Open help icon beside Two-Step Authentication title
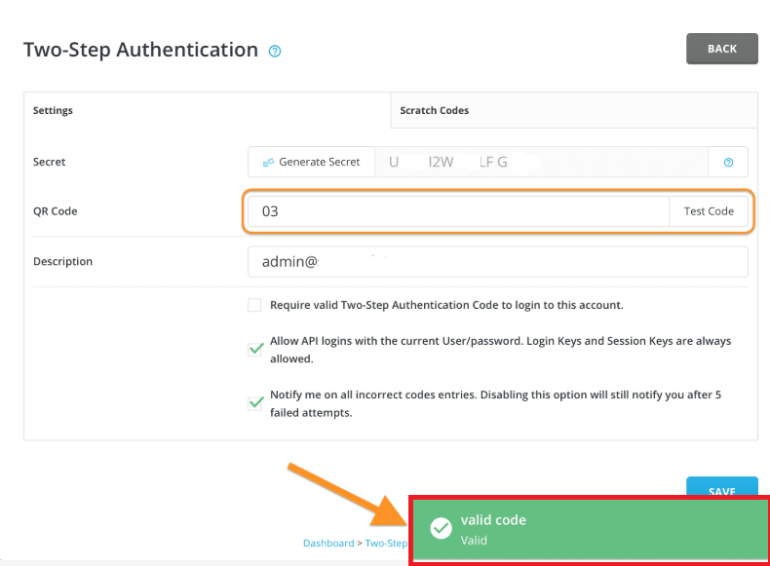770x566 pixels. coord(275,51)
